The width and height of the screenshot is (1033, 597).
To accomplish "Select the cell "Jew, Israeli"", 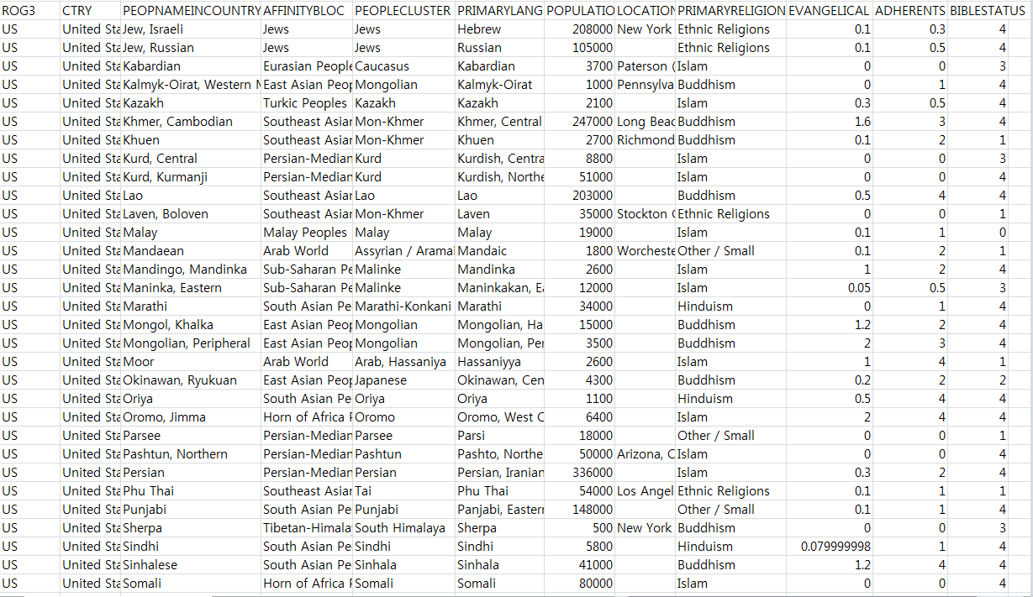I will pyautogui.click(x=191, y=29).
